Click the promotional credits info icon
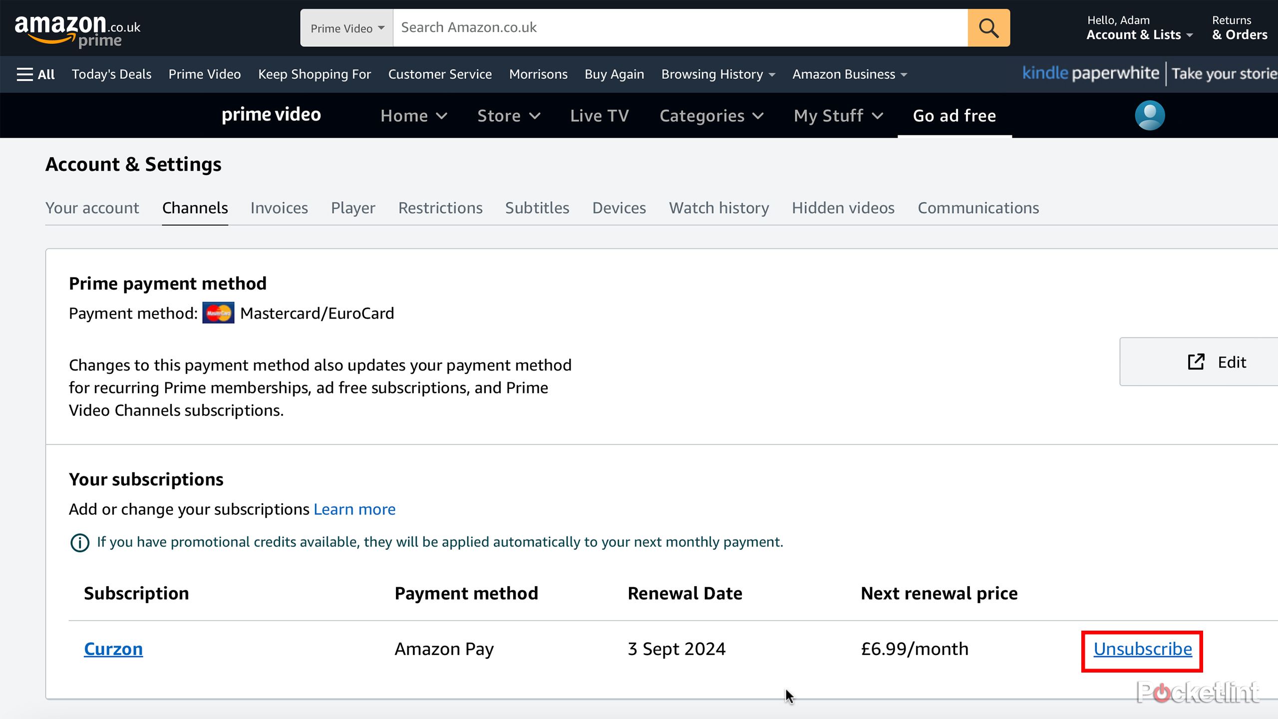The height and width of the screenshot is (719, 1278). point(80,542)
